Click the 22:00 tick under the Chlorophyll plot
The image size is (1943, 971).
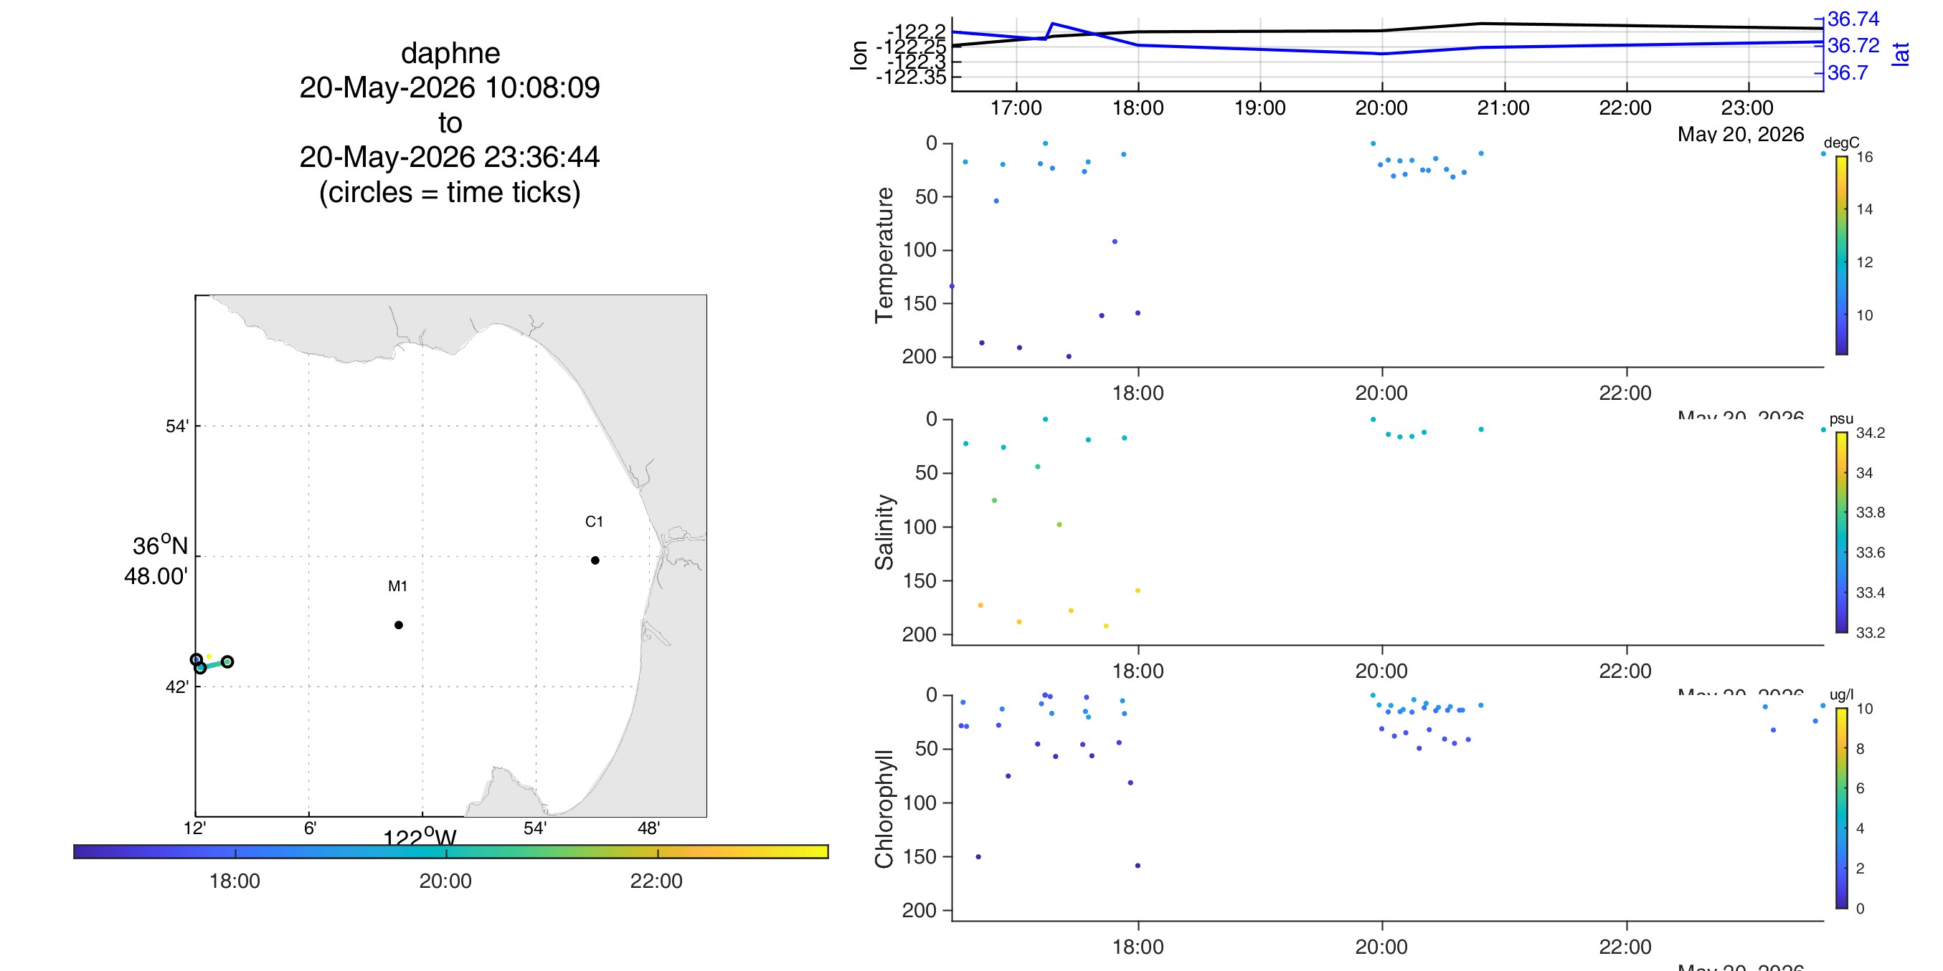1625,947
